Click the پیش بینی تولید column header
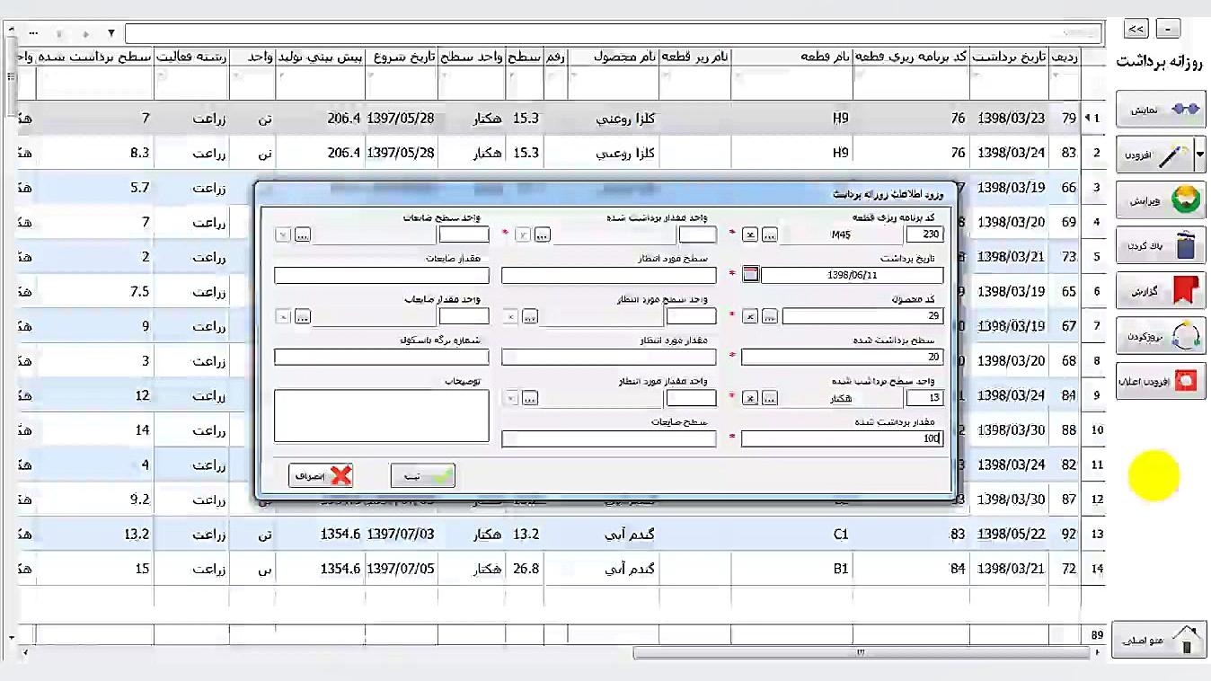Image resolution: width=1211 pixels, height=681 pixels. tap(320, 57)
